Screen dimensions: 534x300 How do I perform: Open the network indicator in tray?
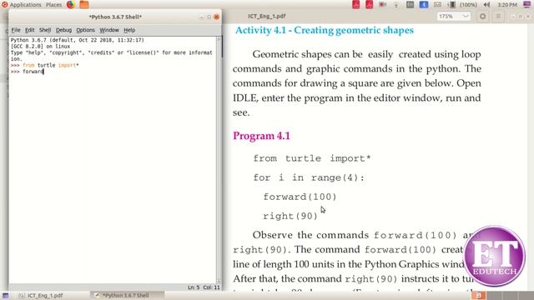click(396, 5)
